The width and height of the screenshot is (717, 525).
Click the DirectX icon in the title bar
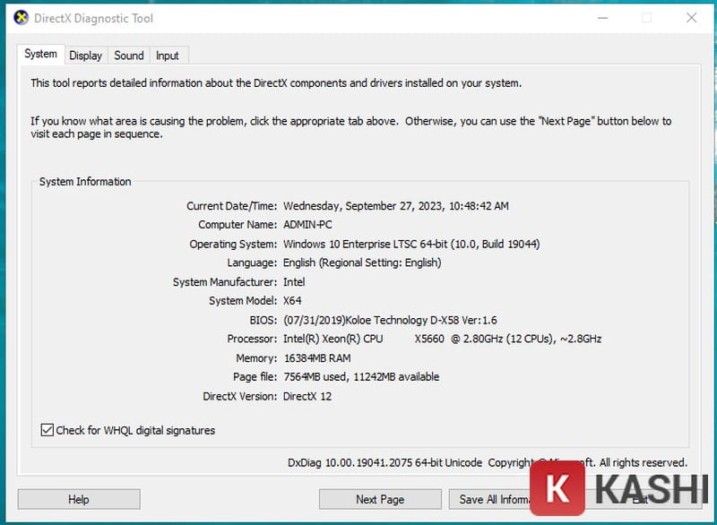click(x=22, y=17)
